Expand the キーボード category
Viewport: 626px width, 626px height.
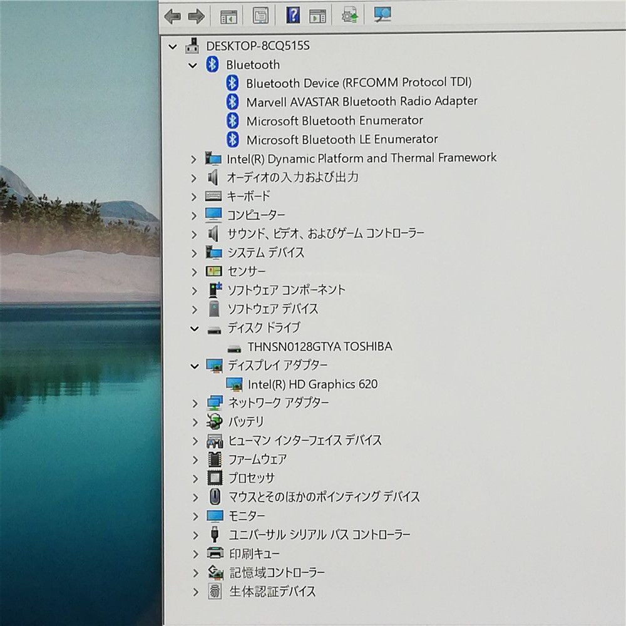click(x=193, y=197)
